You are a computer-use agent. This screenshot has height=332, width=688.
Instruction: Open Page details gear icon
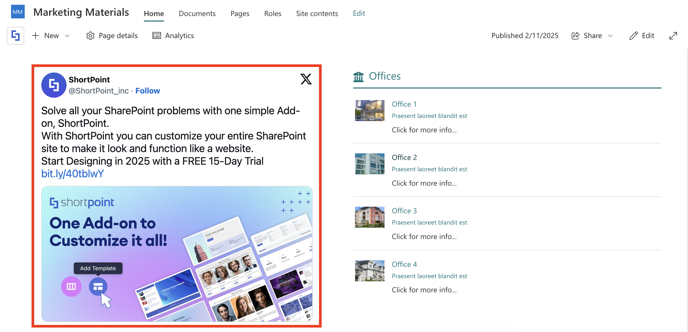tap(90, 35)
